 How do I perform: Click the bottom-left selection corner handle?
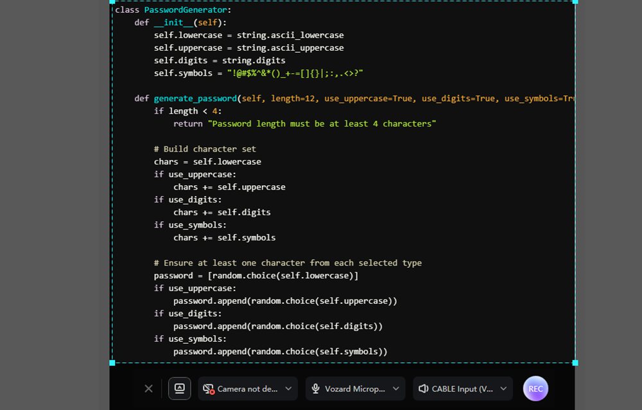tap(112, 362)
